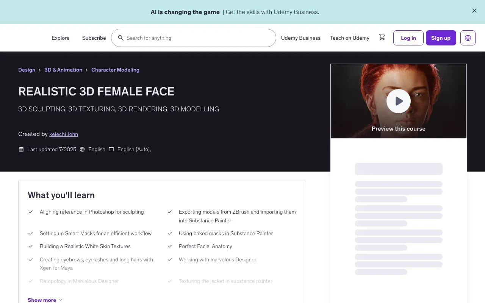Open the language selector globe dropdown
Viewport: 485px width, 303px height.
468,38
